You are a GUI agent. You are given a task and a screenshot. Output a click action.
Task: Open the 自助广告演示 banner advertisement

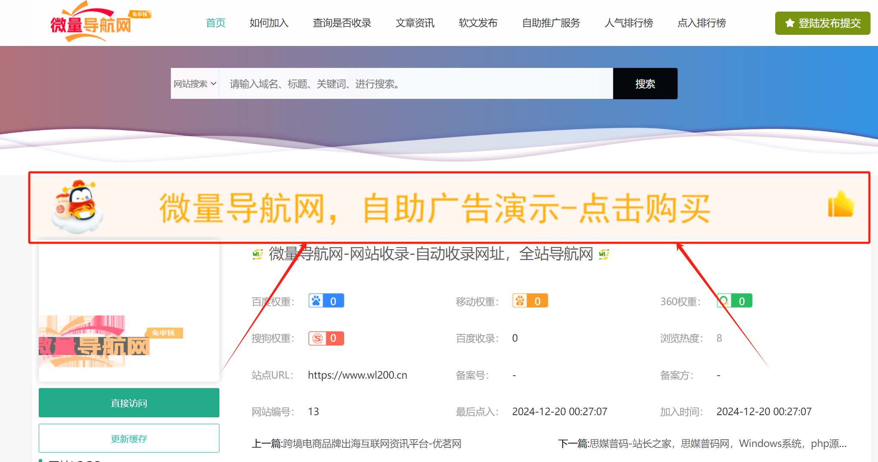coord(449,208)
